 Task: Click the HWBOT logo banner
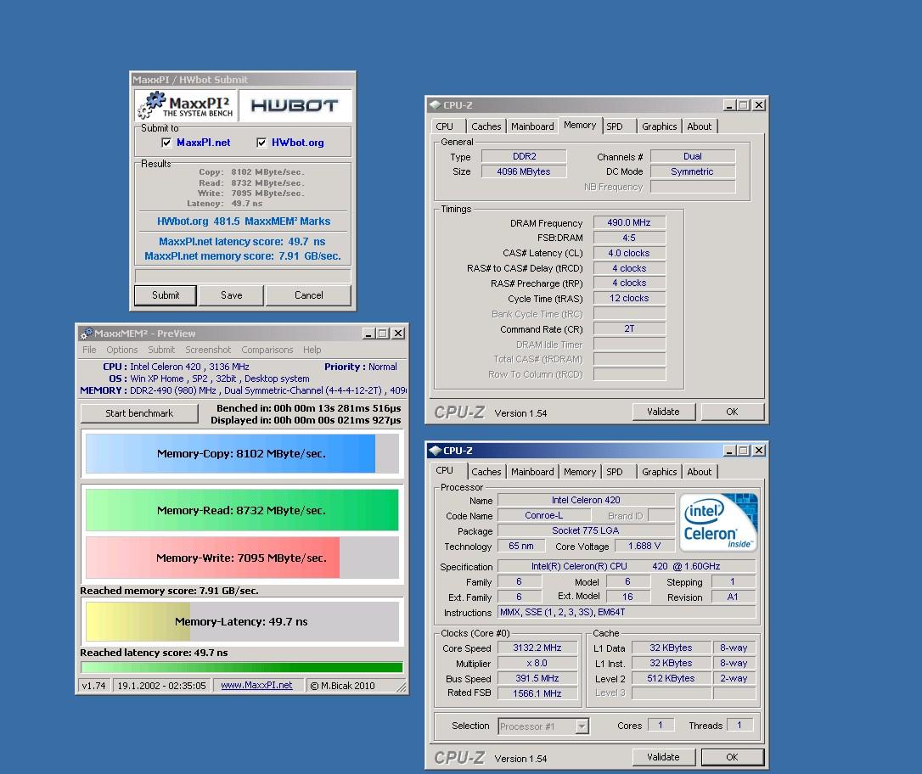[295, 105]
